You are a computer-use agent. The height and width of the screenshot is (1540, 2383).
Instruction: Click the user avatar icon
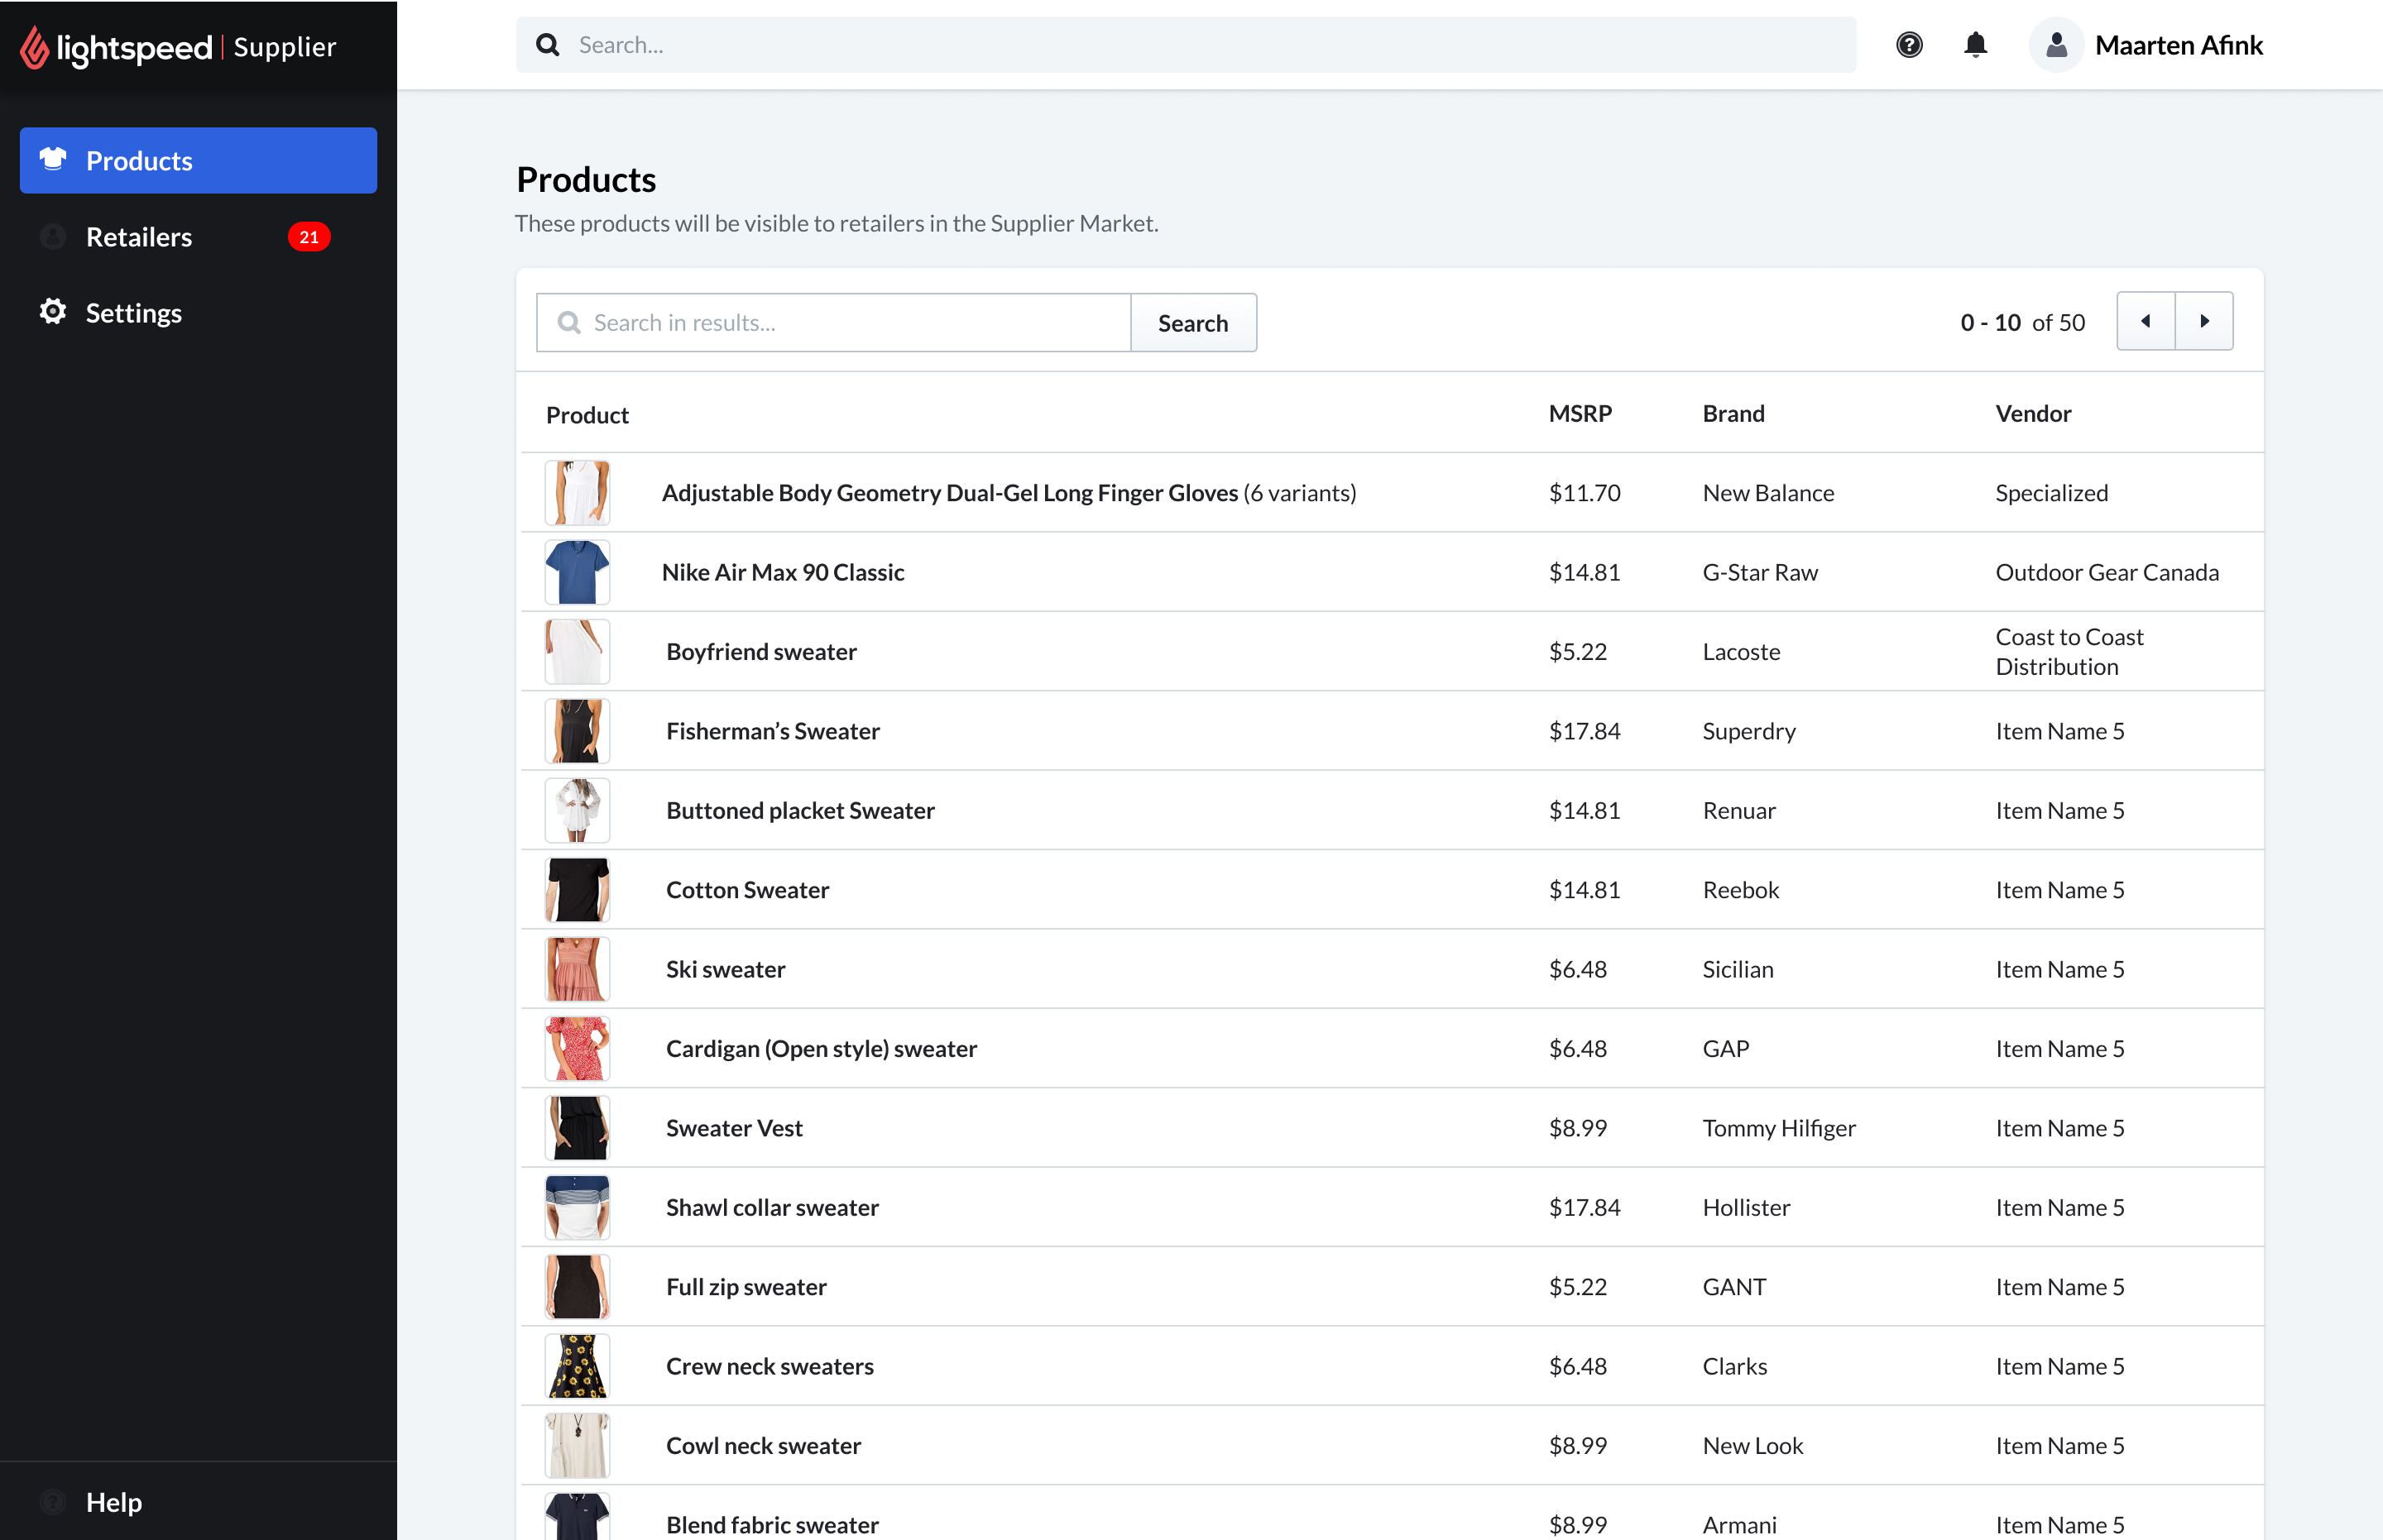tap(2056, 45)
